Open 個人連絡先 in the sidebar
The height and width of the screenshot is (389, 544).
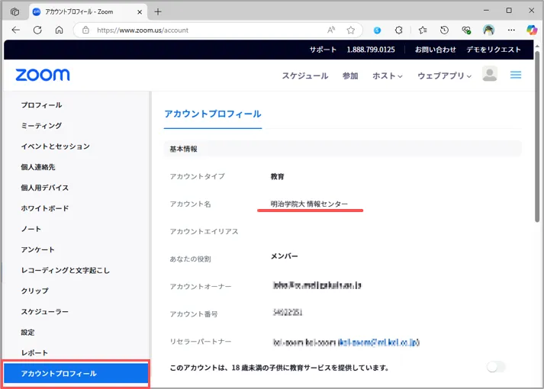pos(38,167)
